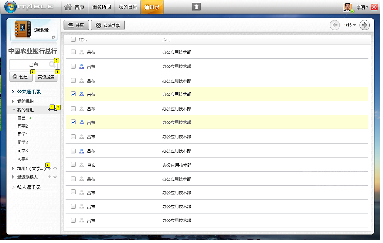Click the 姓名 column header
The image size is (383, 243).
tap(83, 39)
